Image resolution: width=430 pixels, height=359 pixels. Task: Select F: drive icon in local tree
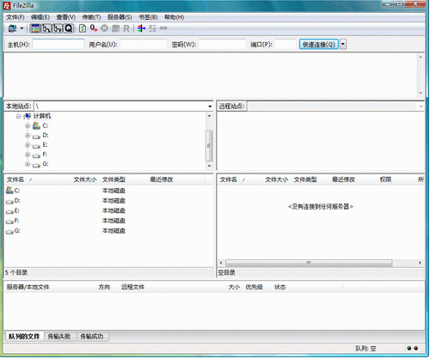coord(36,155)
